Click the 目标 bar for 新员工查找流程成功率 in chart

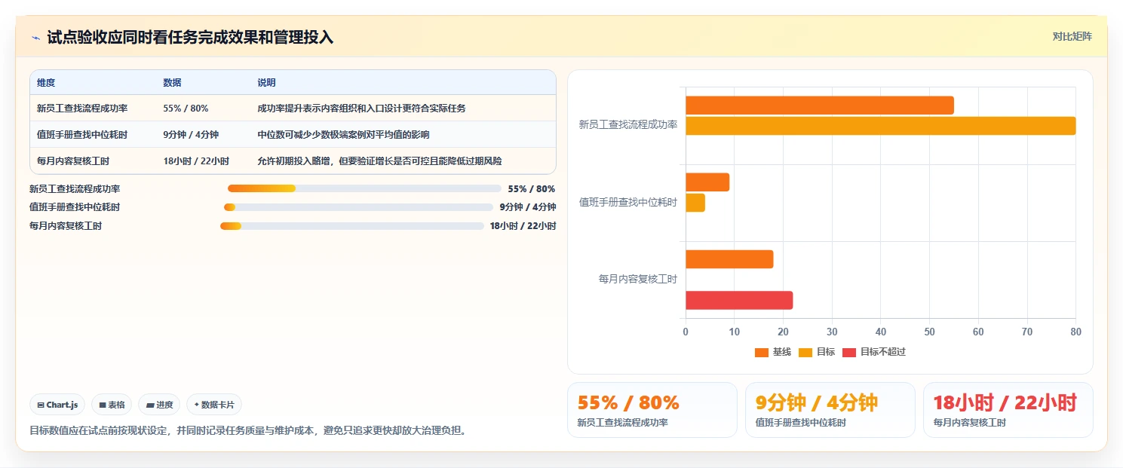pyautogui.click(x=880, y=126)
